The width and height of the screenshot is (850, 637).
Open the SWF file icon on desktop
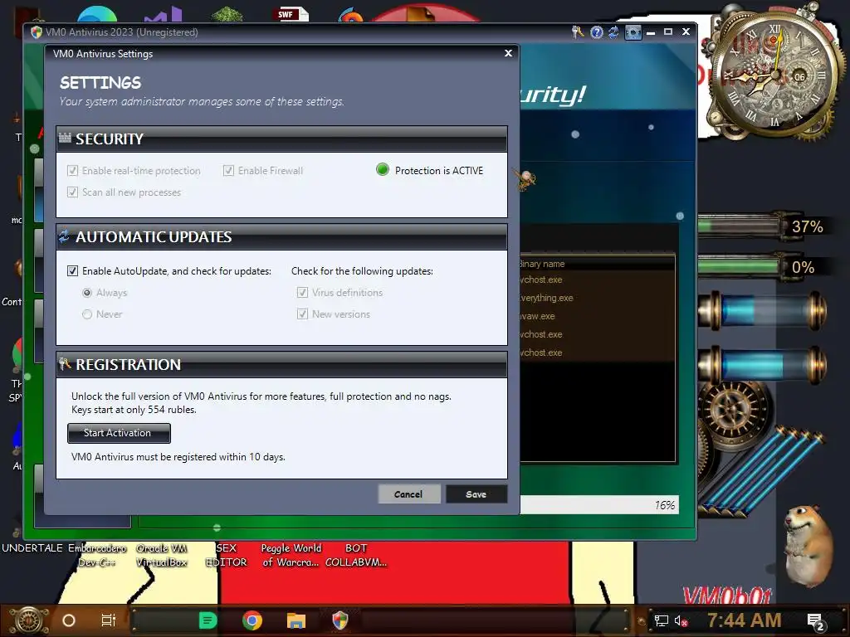point(291,13)
